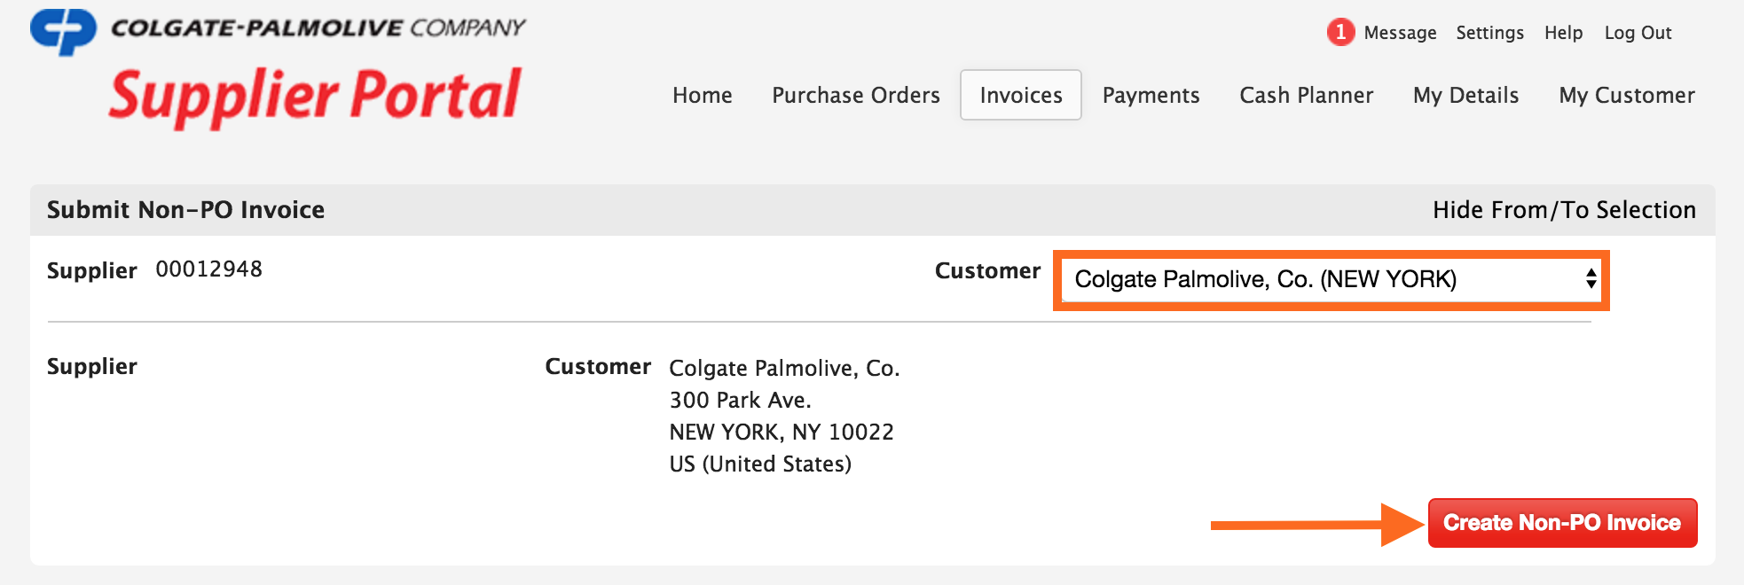
Task: Open the Payments section
Action: point(1151,95)
